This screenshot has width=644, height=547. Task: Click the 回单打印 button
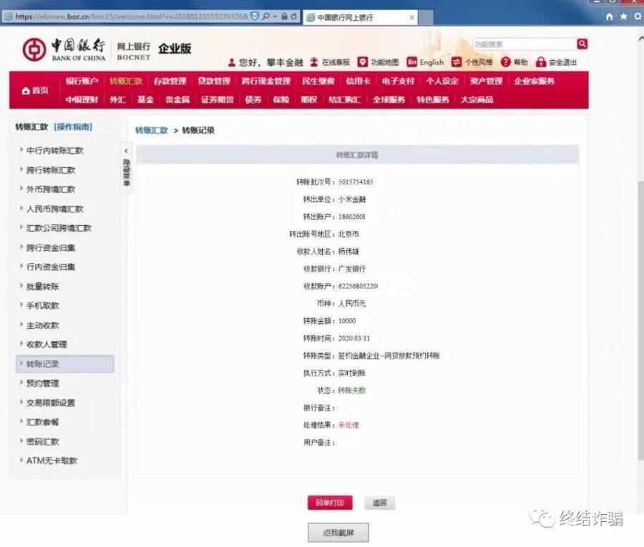[x=330, y=503]
